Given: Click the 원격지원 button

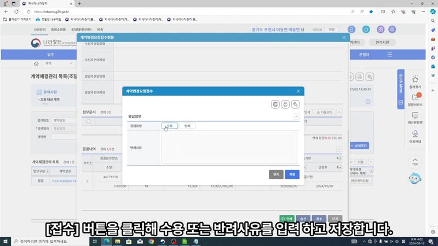Looking at the screenshot, I should pos(382,42).
